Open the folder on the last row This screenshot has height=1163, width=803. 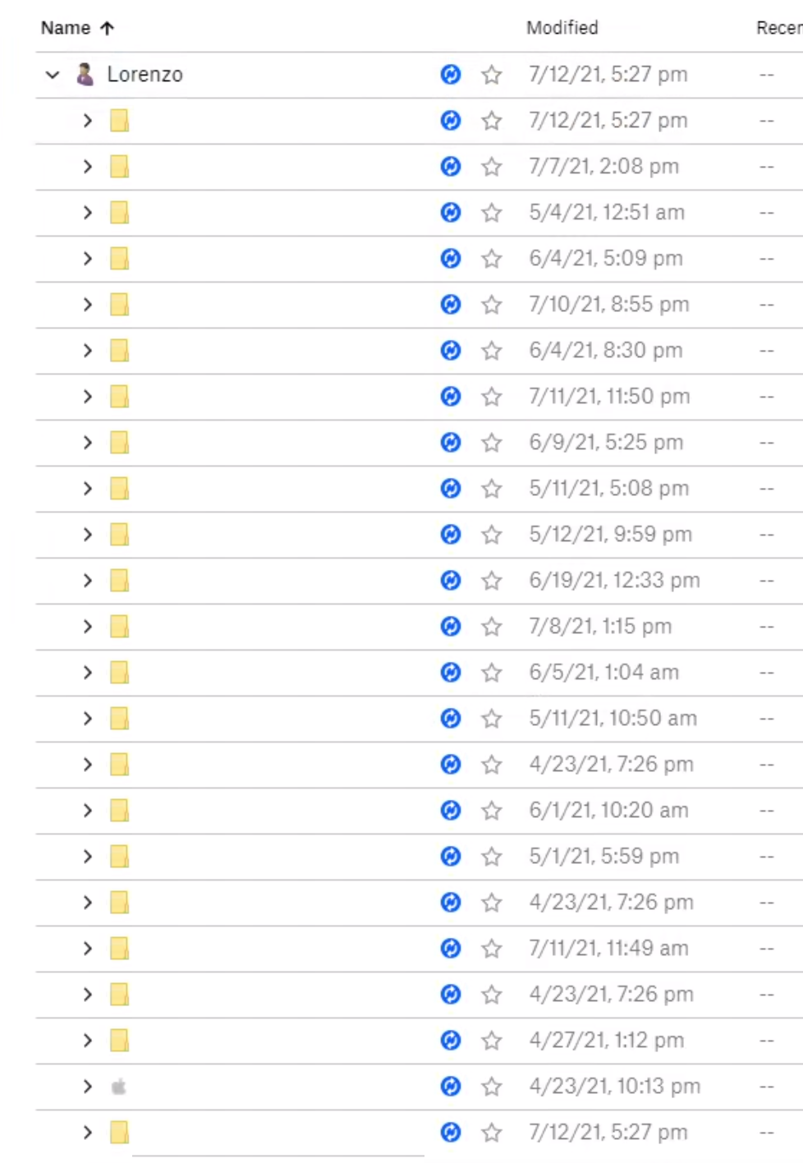pyautogui.click(x=119, y=1132)
